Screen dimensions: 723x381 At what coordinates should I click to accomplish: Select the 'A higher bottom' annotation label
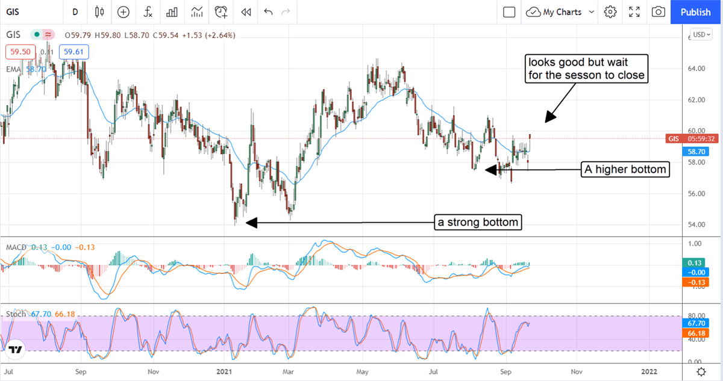(x=626, y=170)
